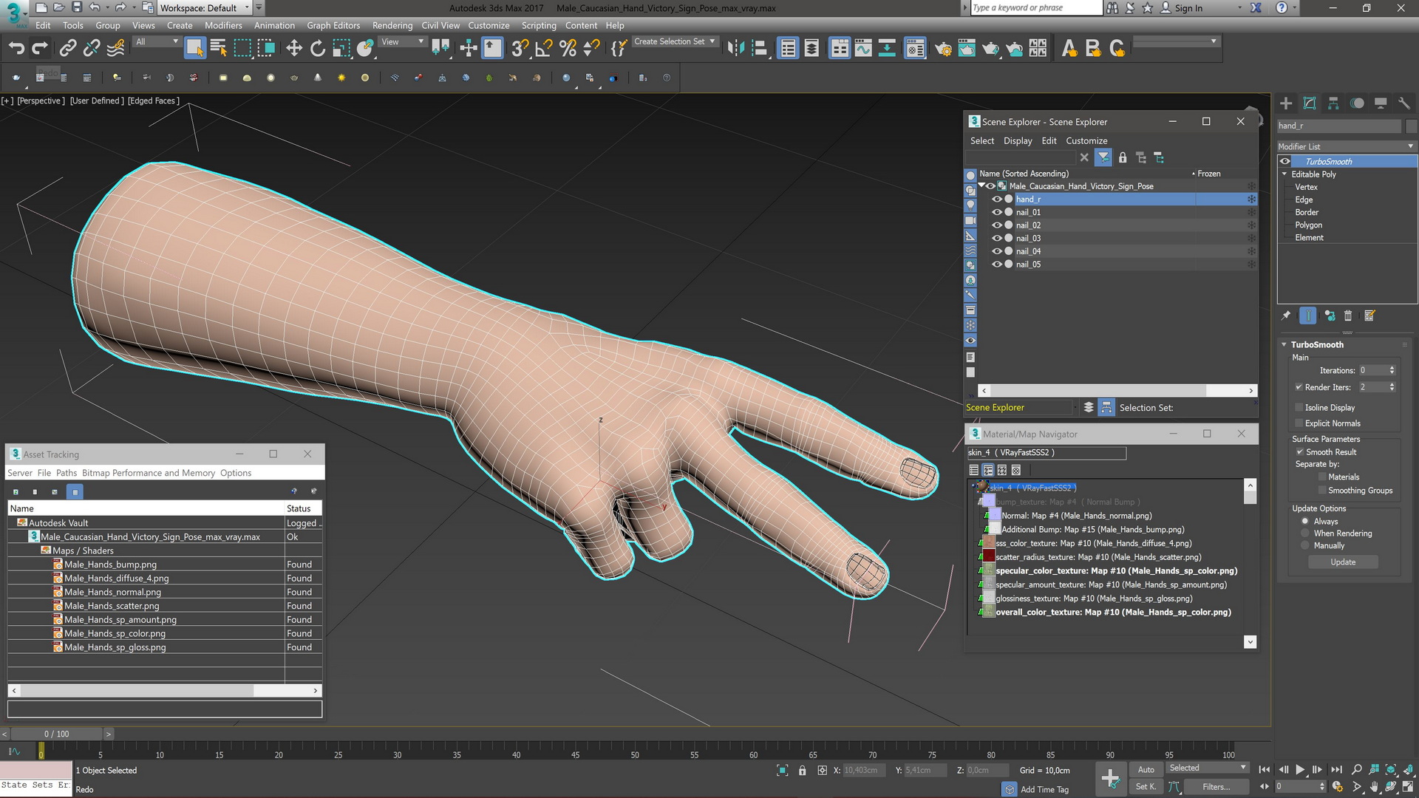Enable Explicit Normals checkbox
The width and height of the screenshot is (1419, 798).
pyautogui.click(x=1299, y=423)
